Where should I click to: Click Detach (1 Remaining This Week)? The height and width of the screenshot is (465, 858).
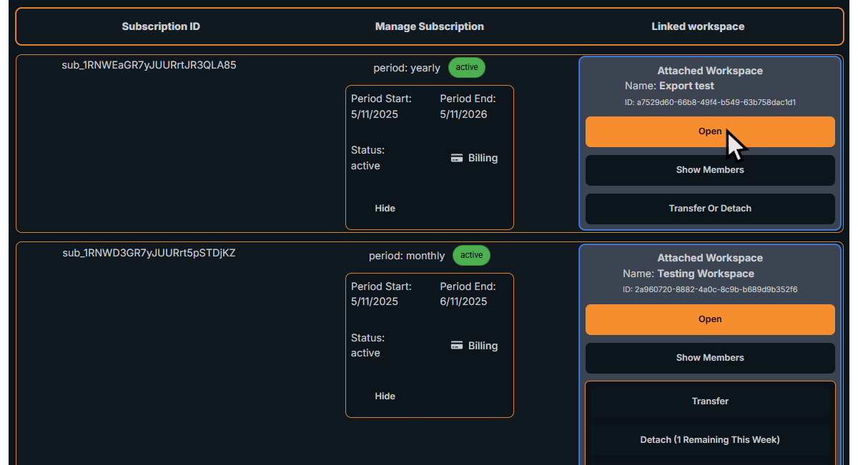pos(709,439)
